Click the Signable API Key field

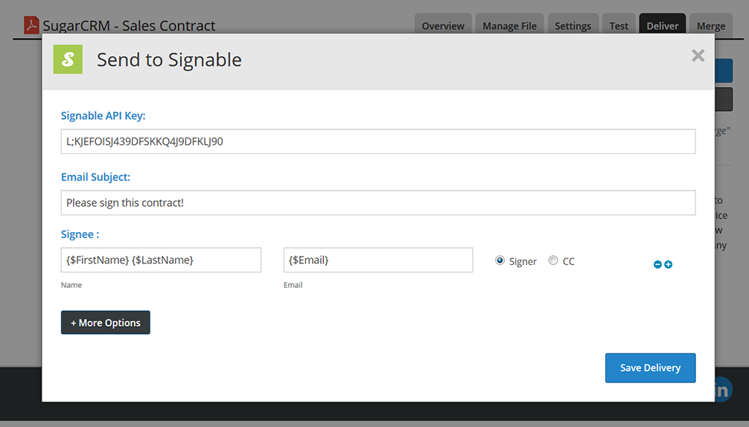point(378,141)
